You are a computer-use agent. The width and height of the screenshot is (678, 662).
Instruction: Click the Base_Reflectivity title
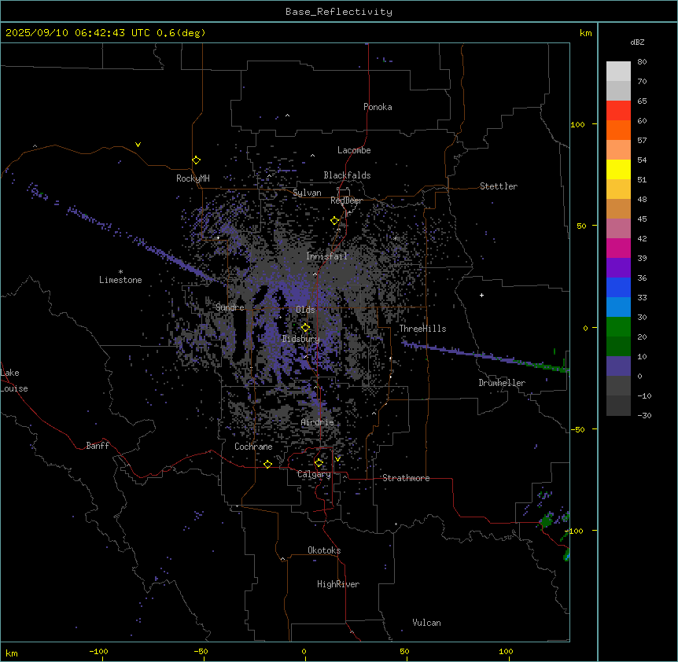click(339, 12)
